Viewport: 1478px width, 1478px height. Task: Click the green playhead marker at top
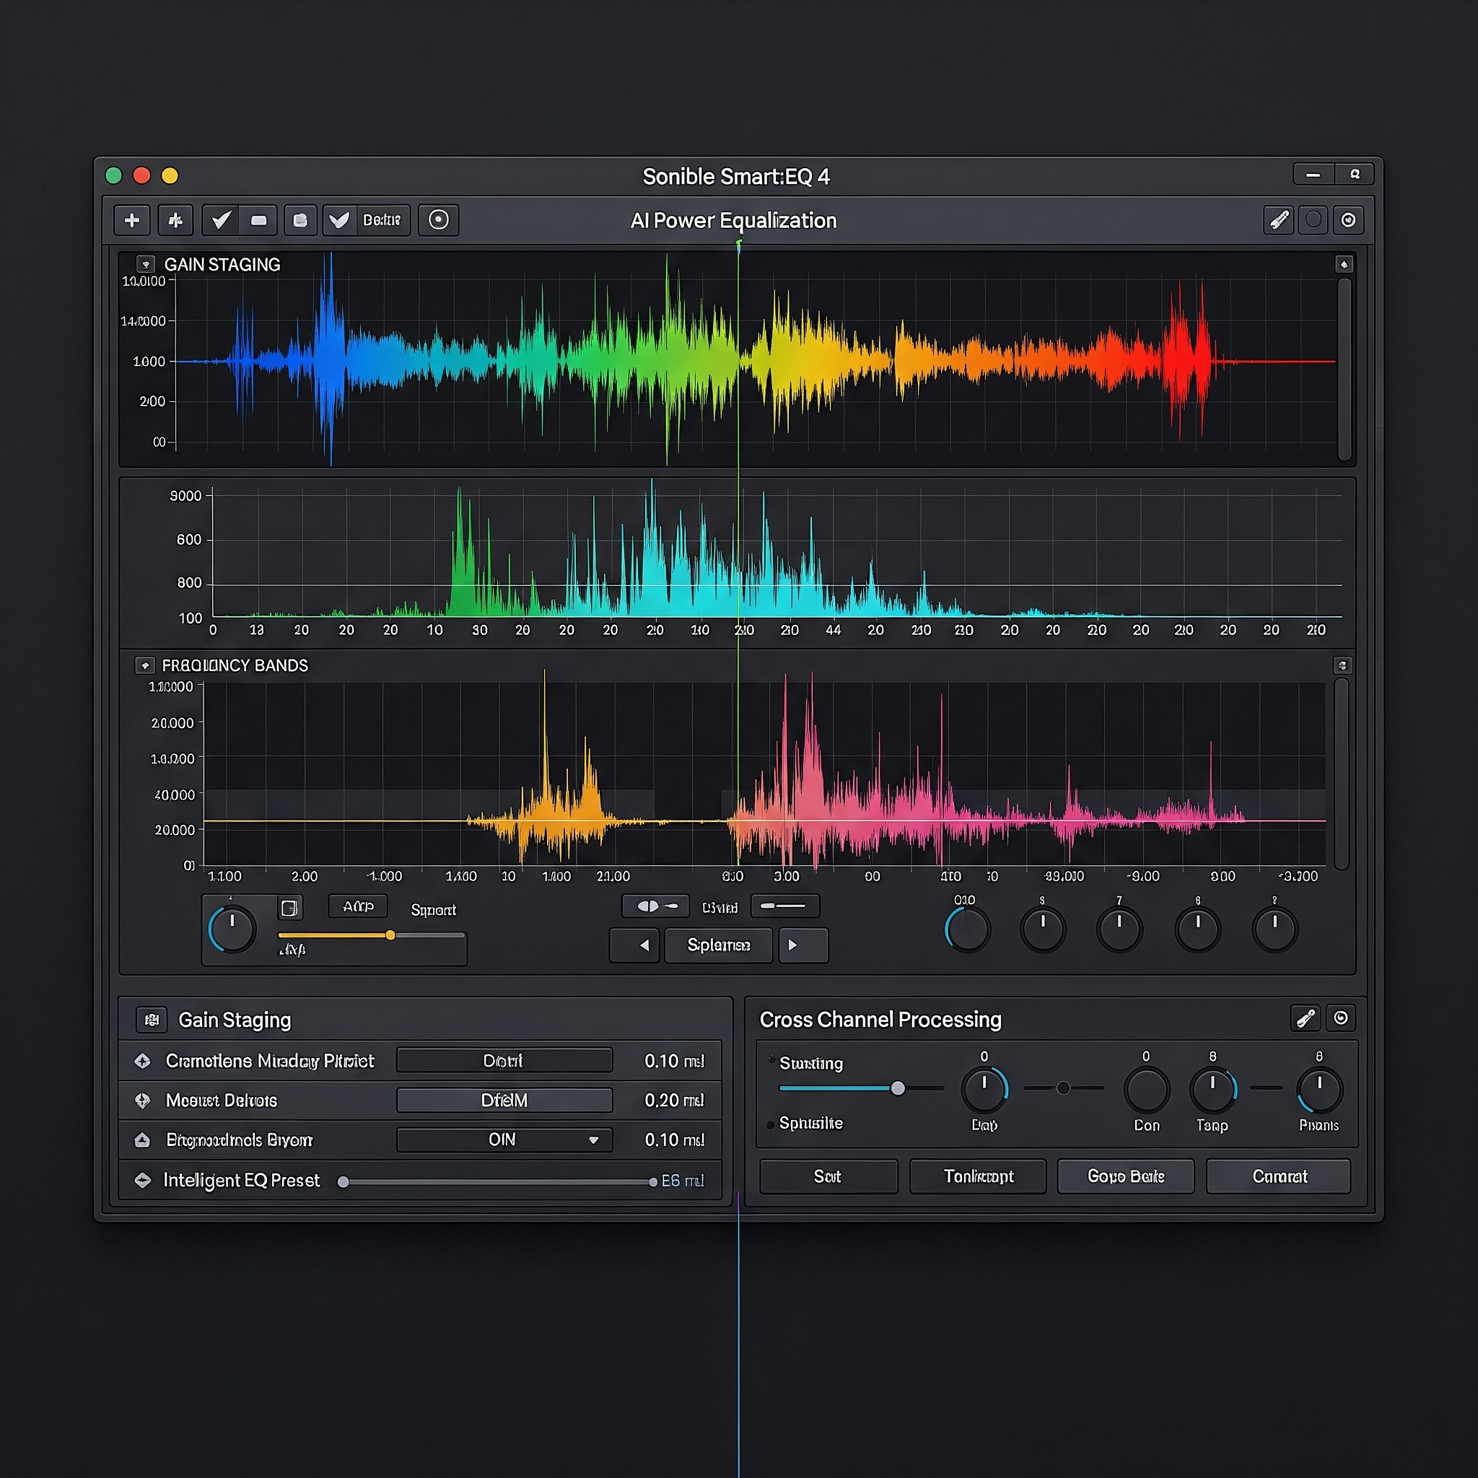click(738, 245)
